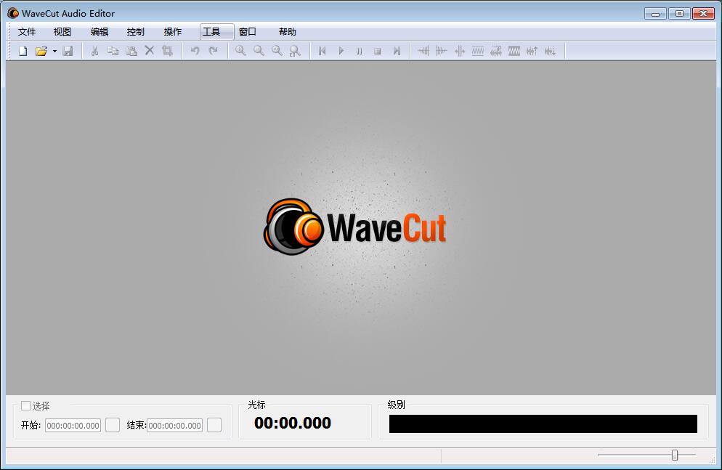The width and height of the screenshot is (722, 470).
Task: Expand the open-file dropdown arrow
Action: tap(54, 51)
